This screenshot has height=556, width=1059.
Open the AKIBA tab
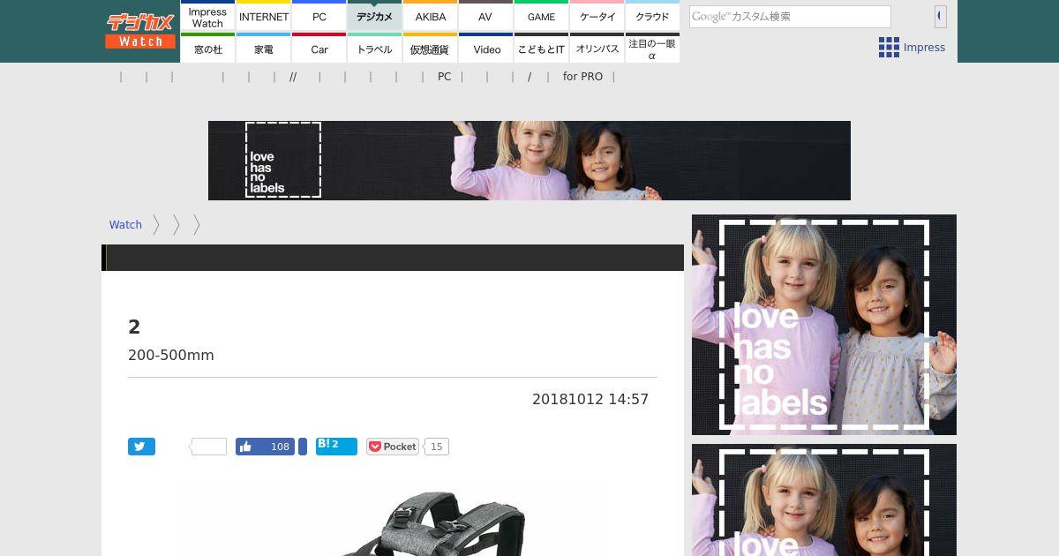tap(431, 17)
